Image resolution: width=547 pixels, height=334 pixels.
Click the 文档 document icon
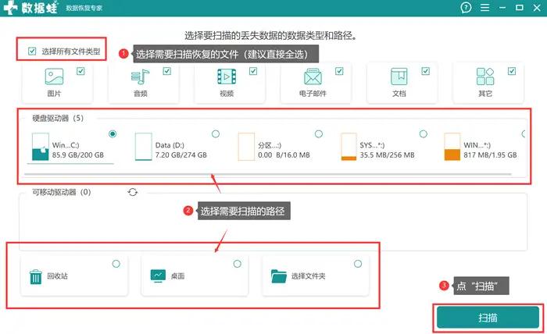[x=399, y=76]
